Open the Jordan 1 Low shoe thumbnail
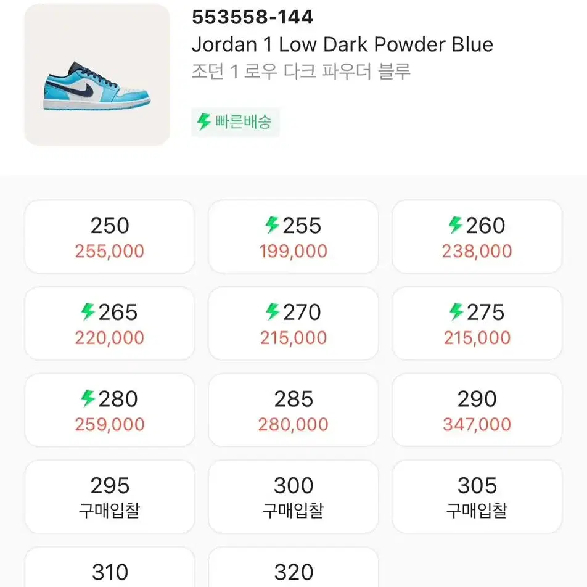 (x=97, y=75)
